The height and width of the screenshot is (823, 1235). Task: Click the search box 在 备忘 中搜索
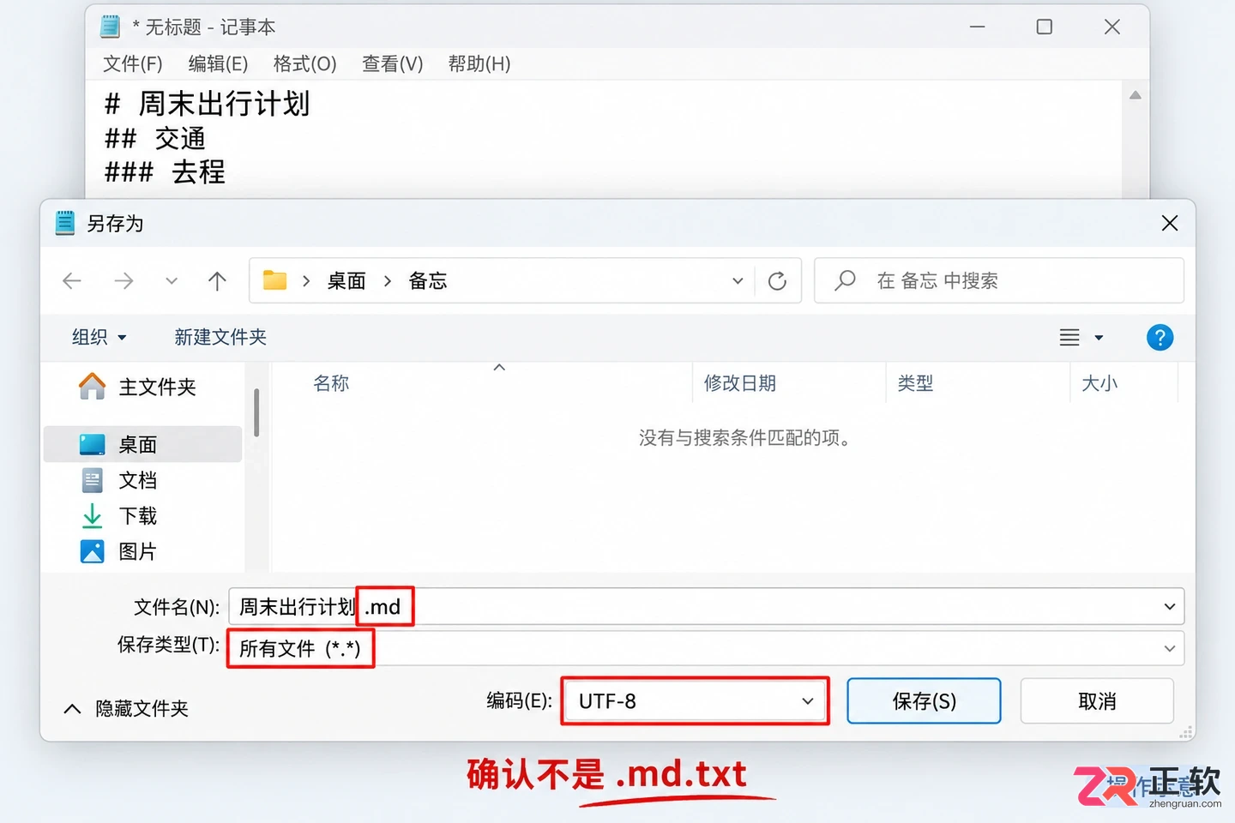(999, 280)
